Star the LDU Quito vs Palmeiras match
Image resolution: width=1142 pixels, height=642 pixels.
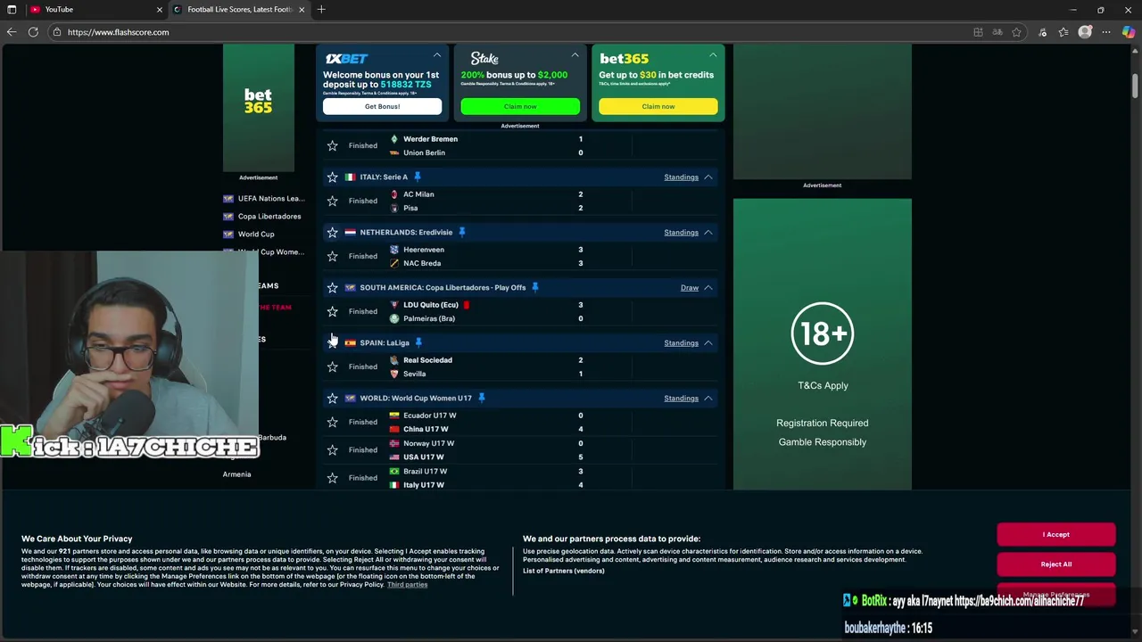[332, 311]
